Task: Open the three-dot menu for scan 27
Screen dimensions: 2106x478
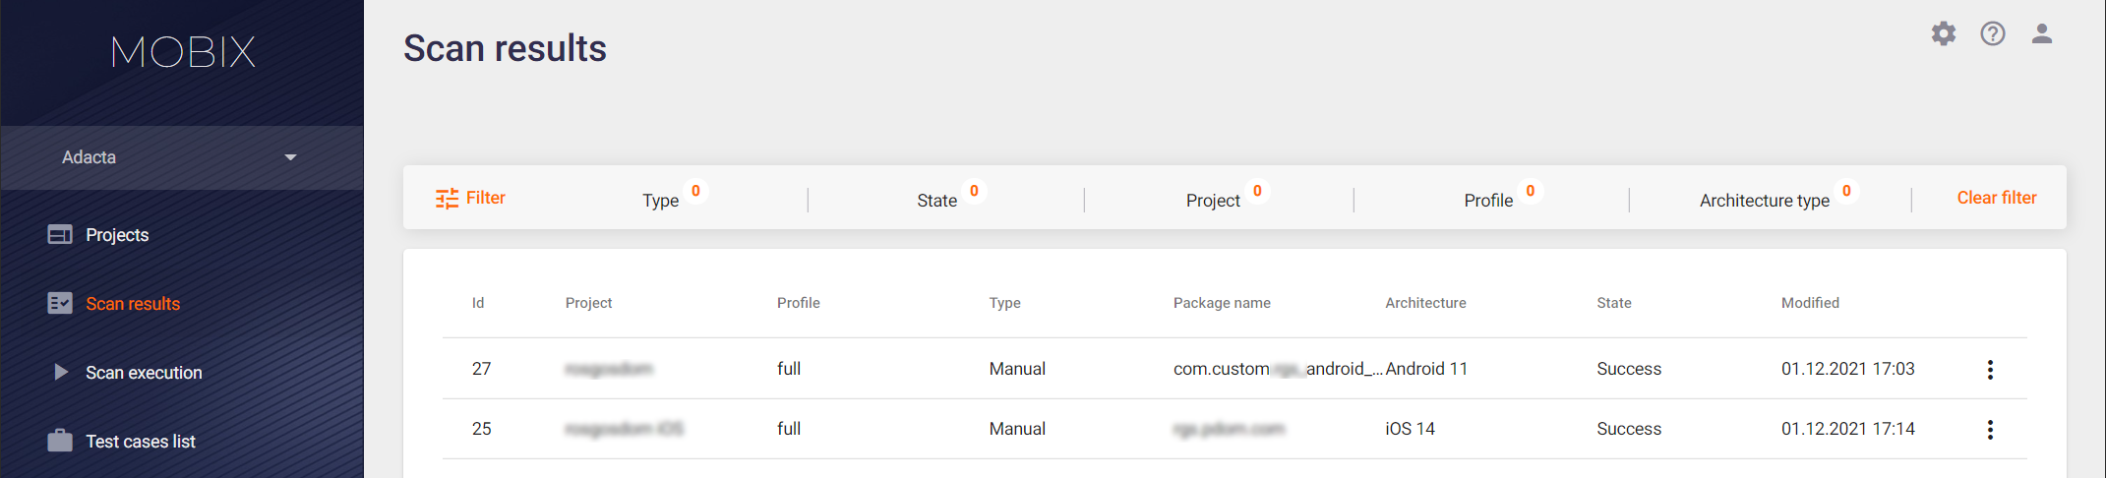Action: (1990, 370)
